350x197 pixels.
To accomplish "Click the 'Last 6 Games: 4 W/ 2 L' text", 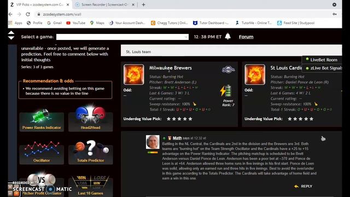I will [290, 93].
